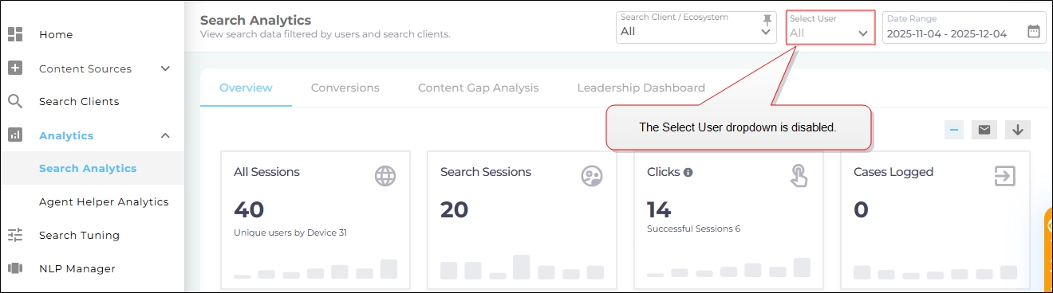Click the download arrow icon button
This screenshot has height=293, width=1053.
click(1018, 130)
